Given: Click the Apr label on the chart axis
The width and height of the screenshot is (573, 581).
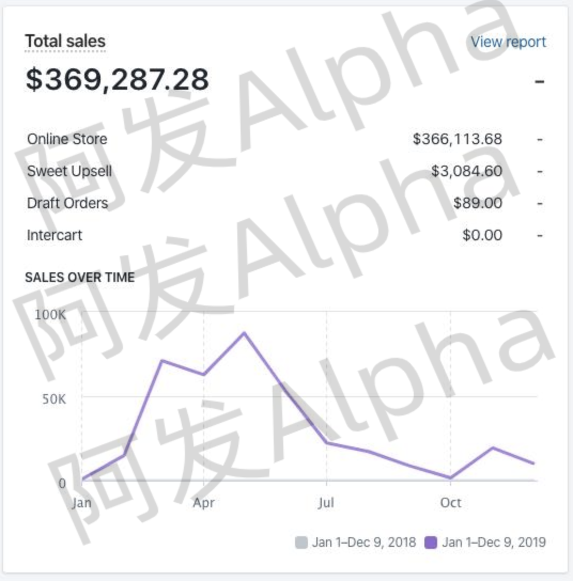Looking at the screenshot, I should [204, 503].
